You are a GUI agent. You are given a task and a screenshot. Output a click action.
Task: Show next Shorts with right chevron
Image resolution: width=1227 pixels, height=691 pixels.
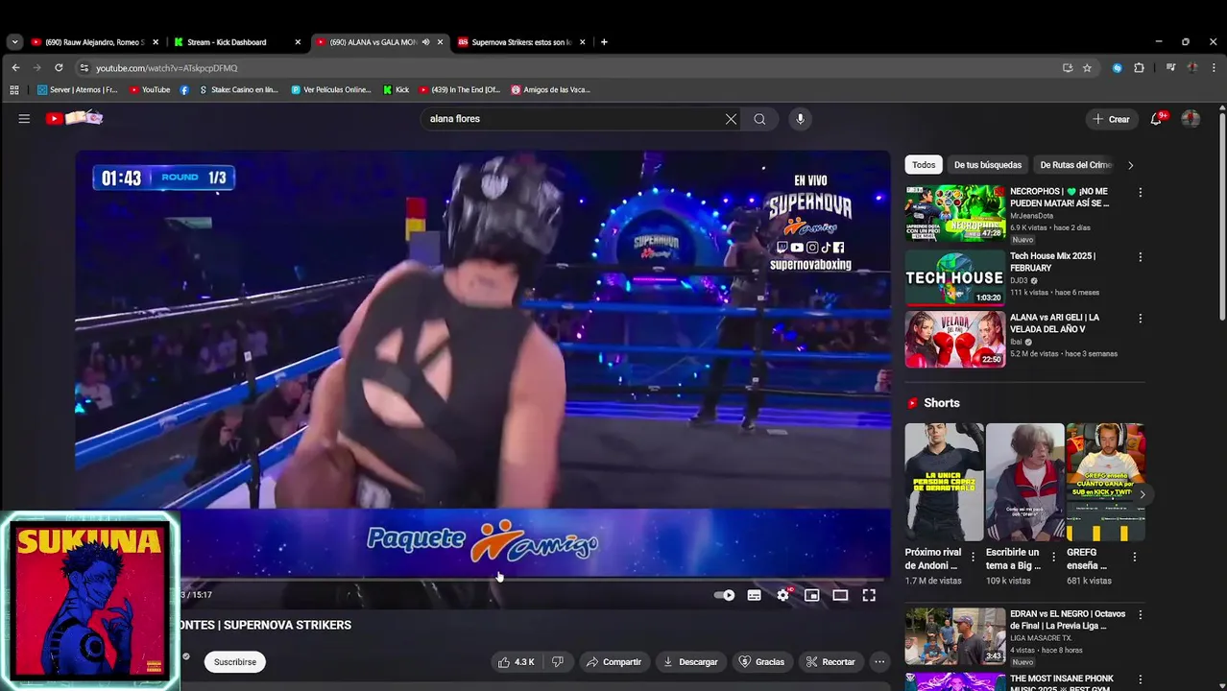(x=1142, y=495)
